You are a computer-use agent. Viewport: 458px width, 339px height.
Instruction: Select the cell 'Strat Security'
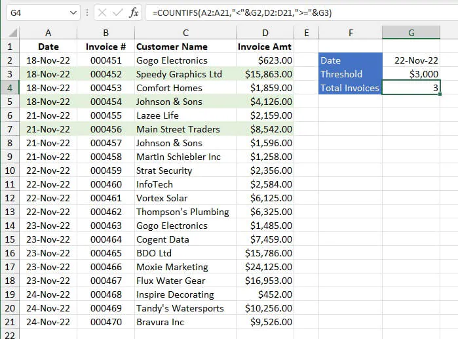point(185,170)
